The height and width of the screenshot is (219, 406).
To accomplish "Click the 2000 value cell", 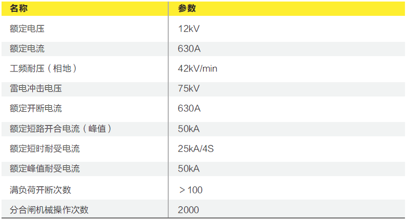I will [x=189, y=210].
